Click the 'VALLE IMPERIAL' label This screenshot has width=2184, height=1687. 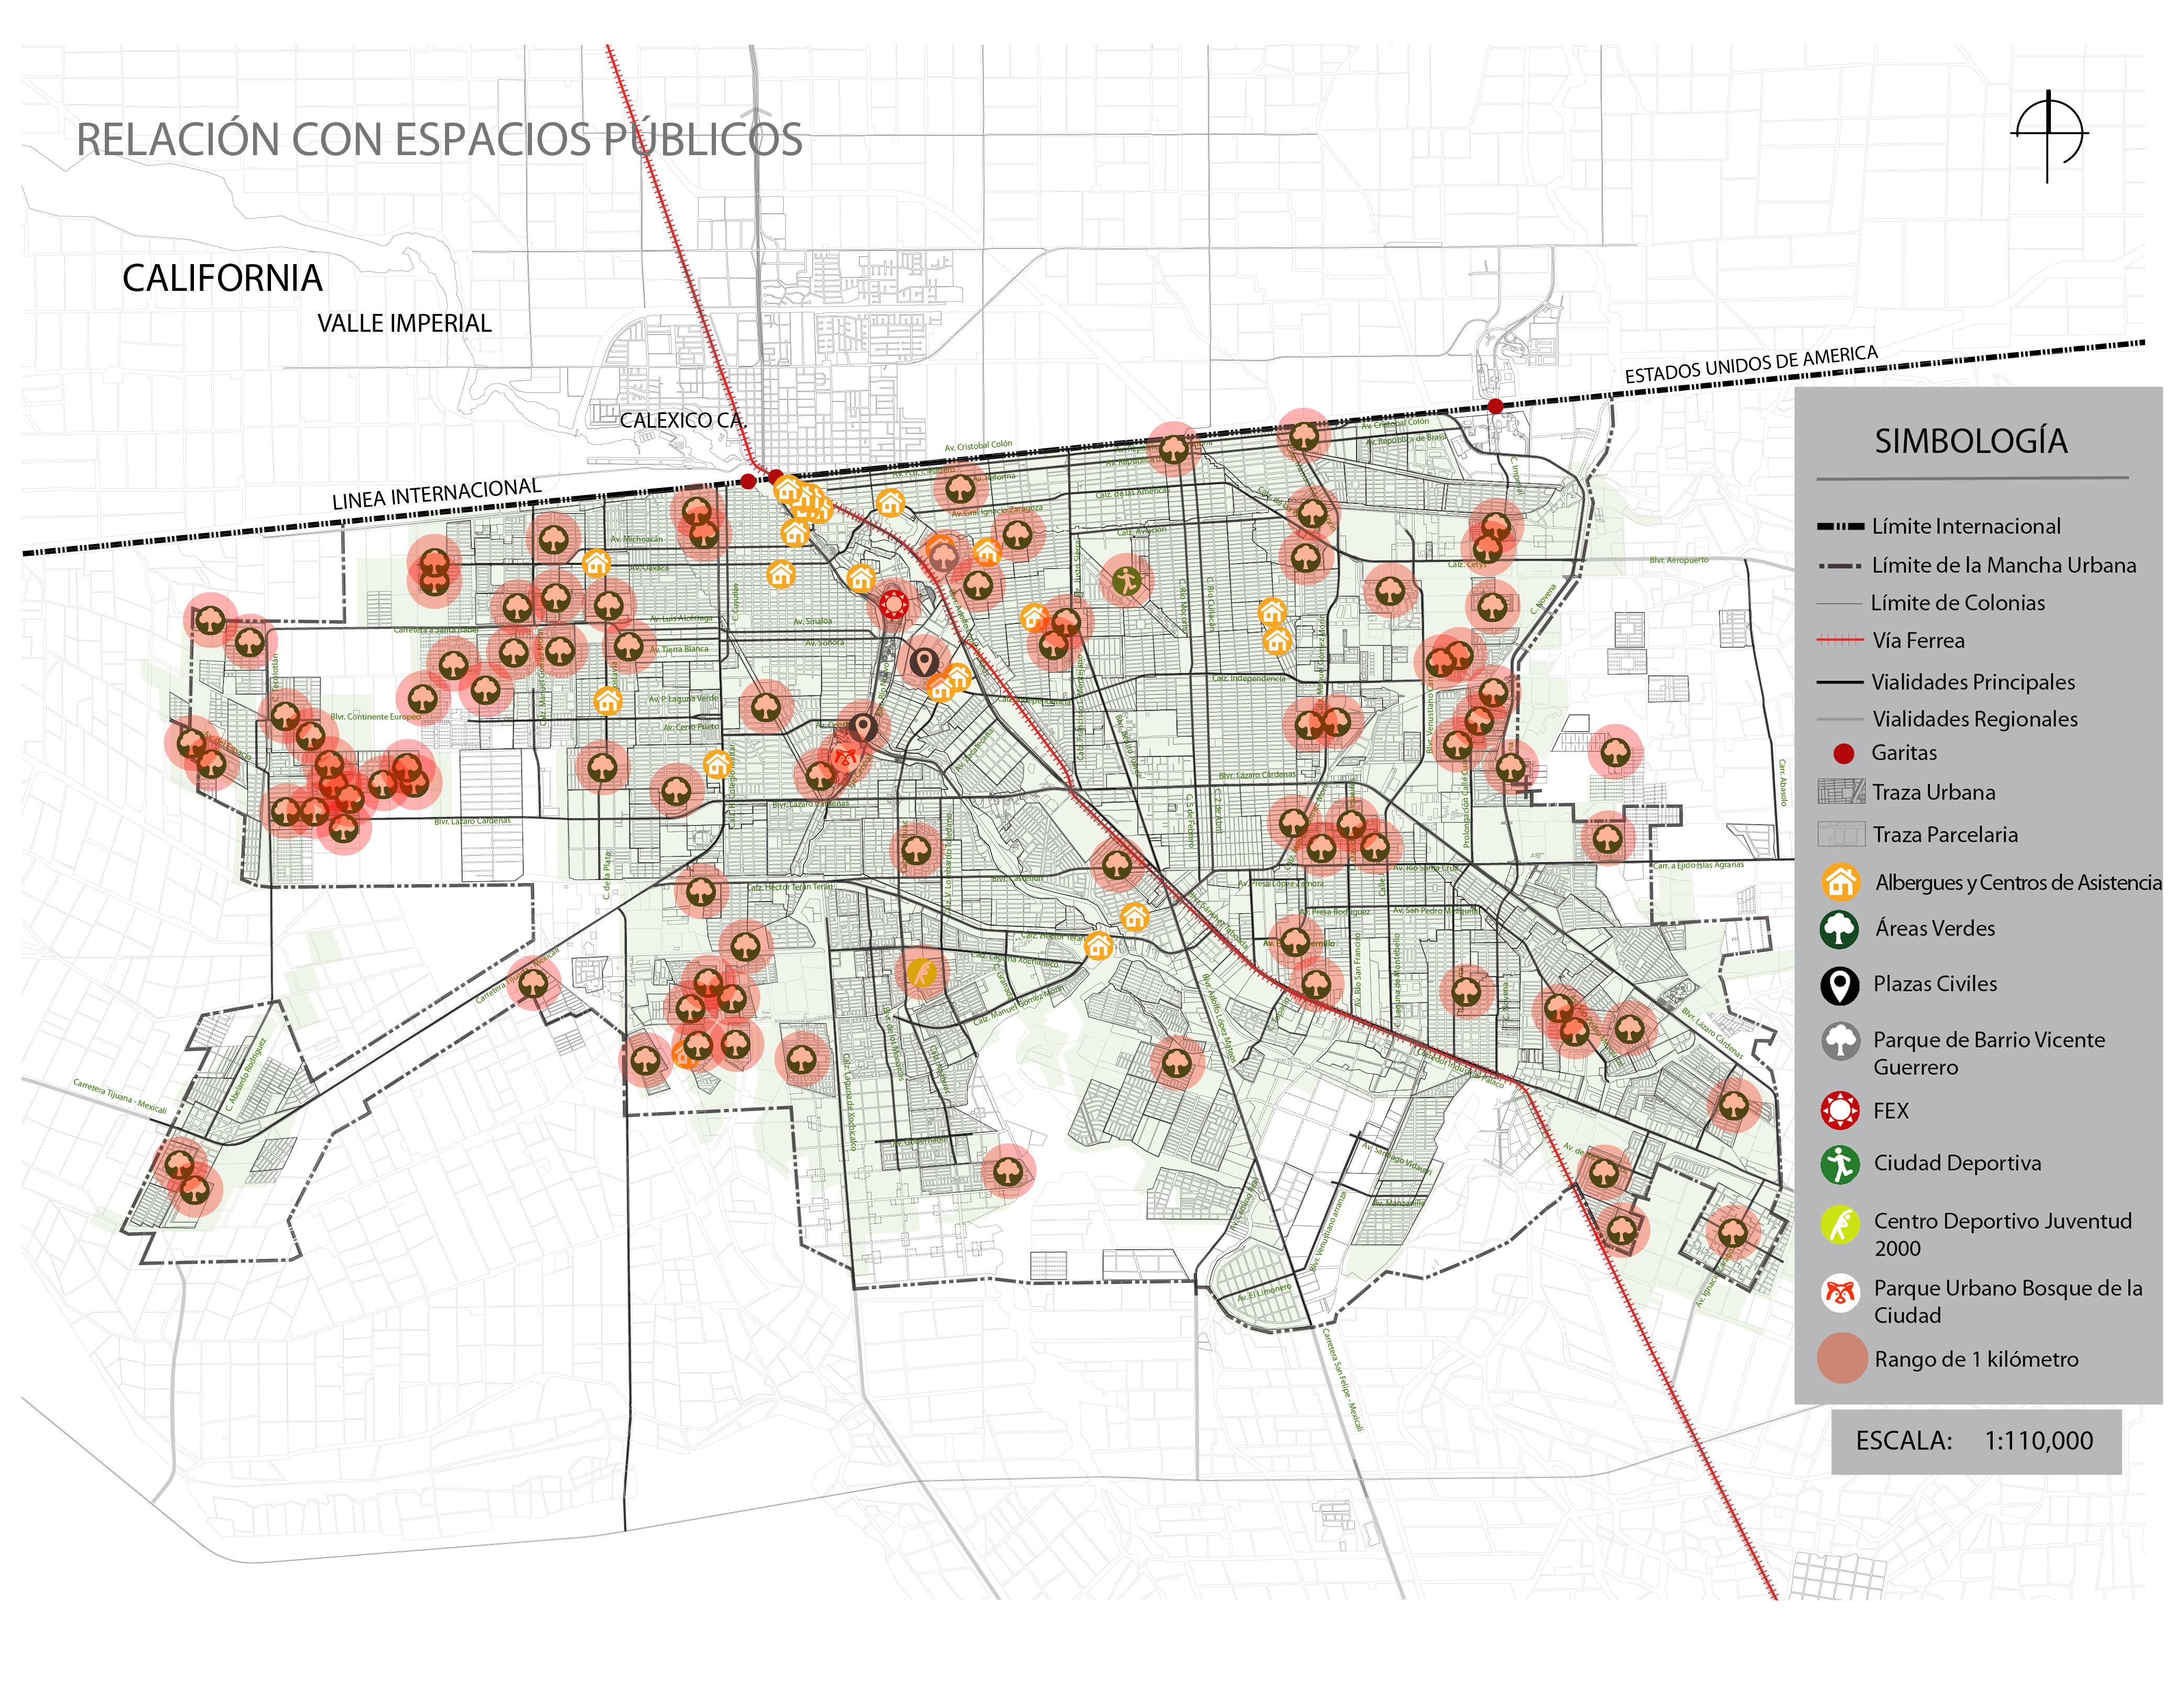(404, 323)
